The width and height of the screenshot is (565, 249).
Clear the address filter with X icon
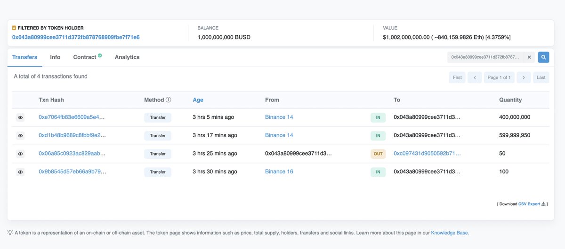click(529, 57)
